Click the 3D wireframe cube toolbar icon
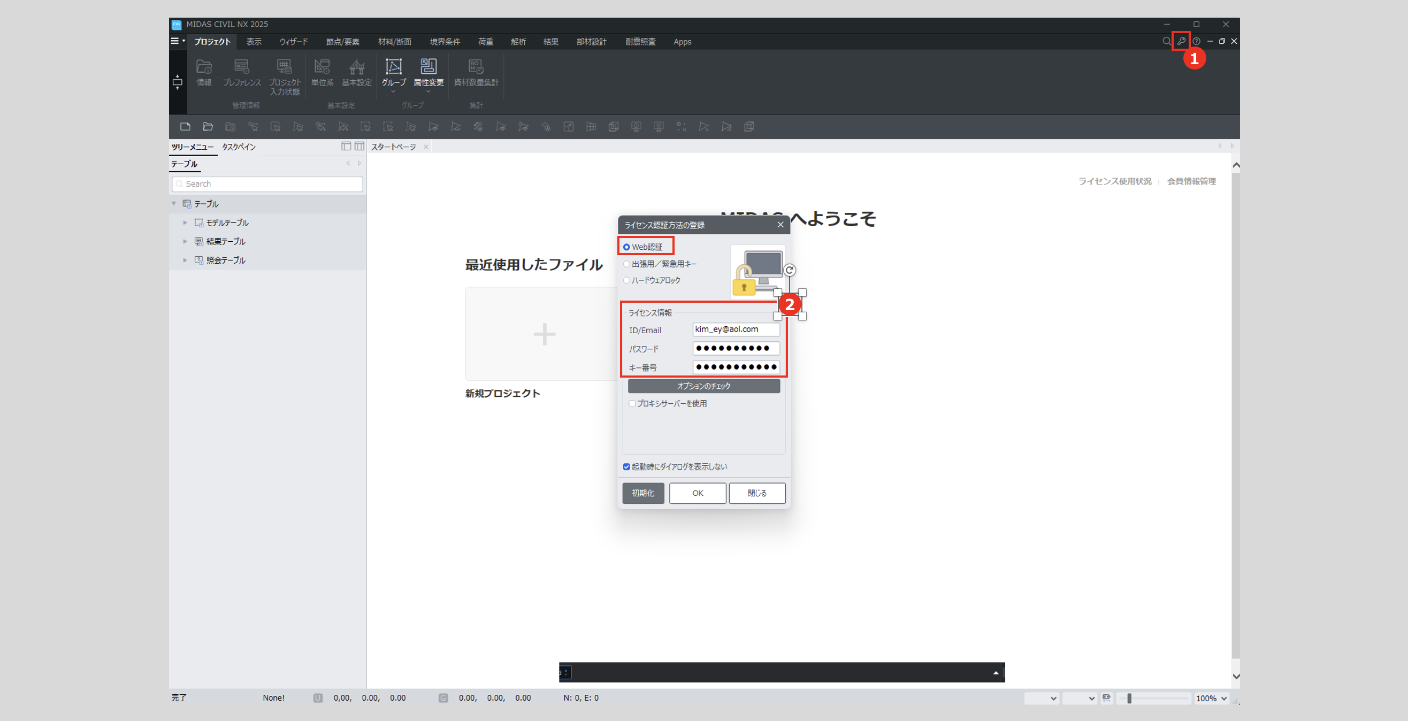This screenshot has width=1408, height=721. point(749,127)
